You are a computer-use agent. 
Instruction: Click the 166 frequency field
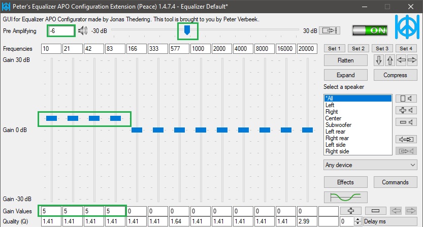pyautogui.click(x=137, y=49)
